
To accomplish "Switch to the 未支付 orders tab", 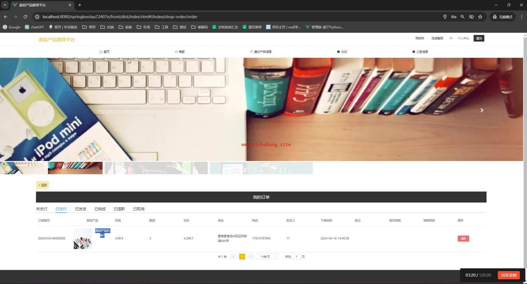I will click(42, 209).
